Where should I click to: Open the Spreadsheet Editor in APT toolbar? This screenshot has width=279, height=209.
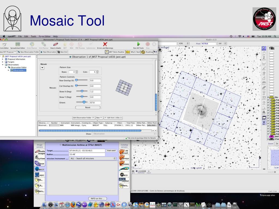(x=18, y=45)
